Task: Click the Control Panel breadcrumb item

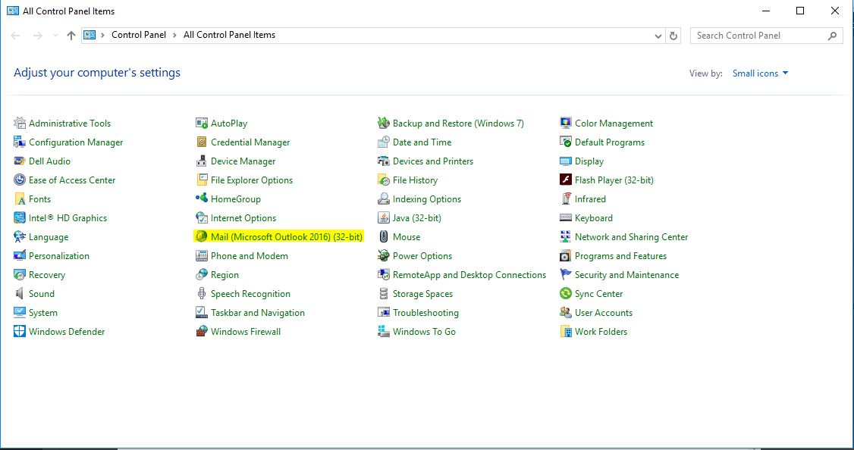Action: click(x=139, y=35)
